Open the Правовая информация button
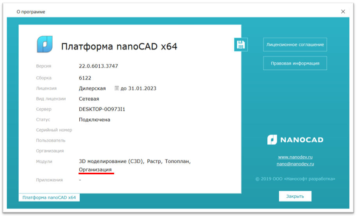This screenshot has width=358, height=216. (x=295, y=63)
